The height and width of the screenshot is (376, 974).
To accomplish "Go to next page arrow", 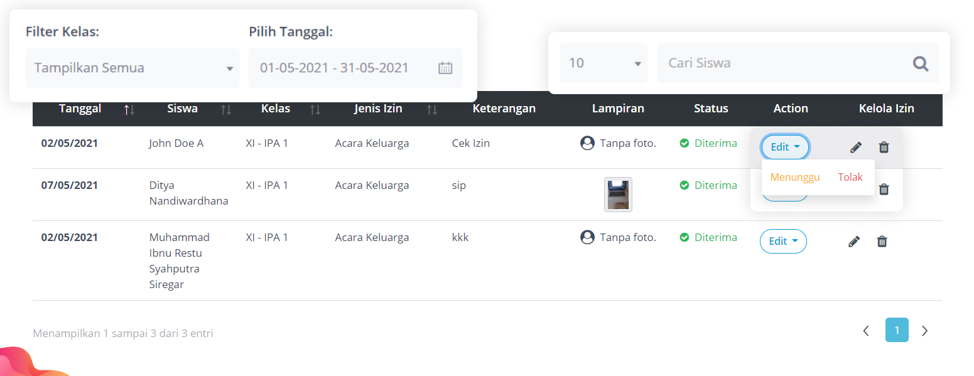I will pyautogui.click(x=924, y=331).
